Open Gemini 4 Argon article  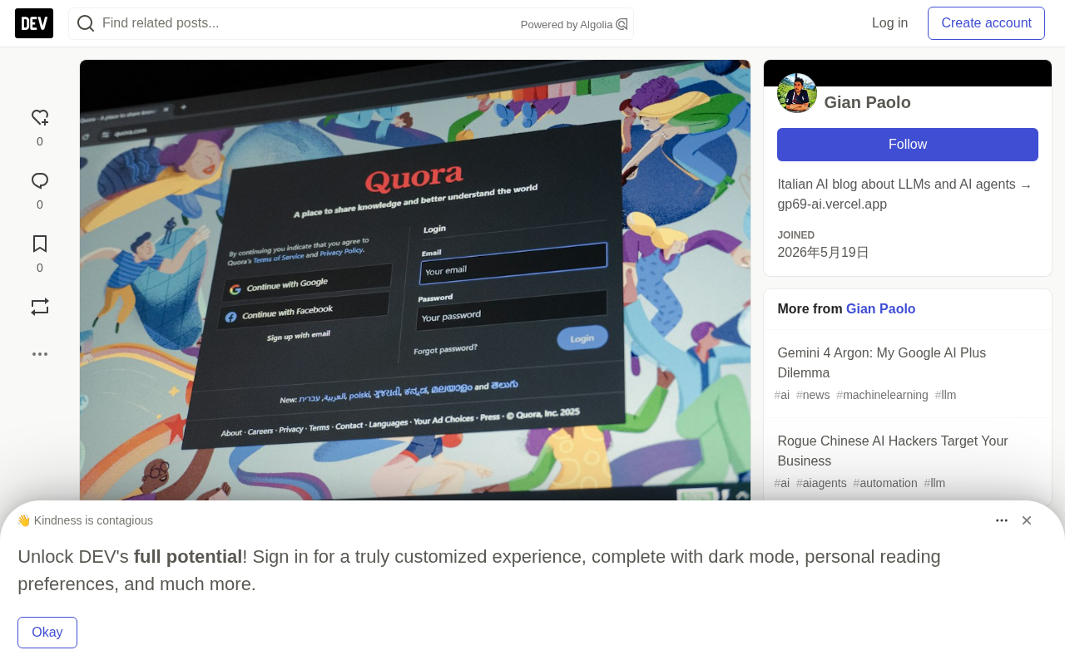point(881,363)
